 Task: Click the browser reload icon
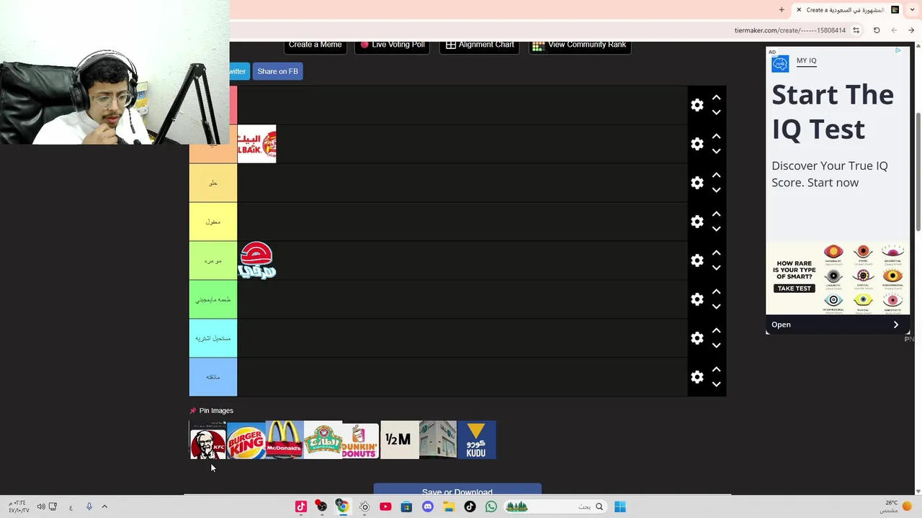tap(877, 30)
